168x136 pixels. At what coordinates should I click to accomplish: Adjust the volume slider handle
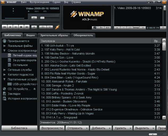point(42,18)
